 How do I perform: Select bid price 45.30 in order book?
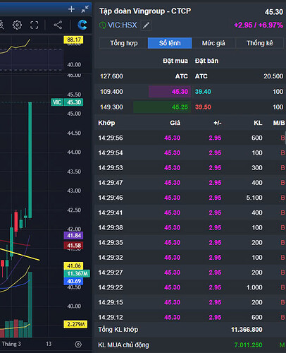(x=180, y=92)
